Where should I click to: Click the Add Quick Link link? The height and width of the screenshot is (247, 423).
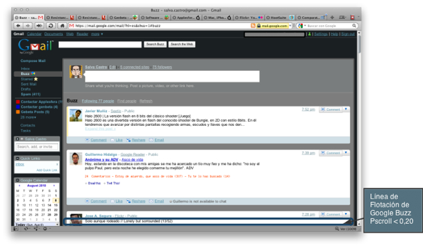pos(46,170)
